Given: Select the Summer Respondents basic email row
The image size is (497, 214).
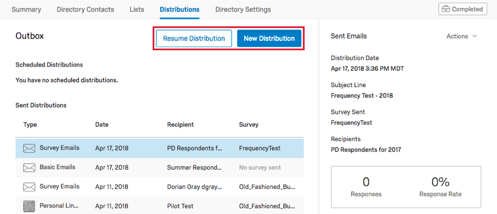Looking at the screenshot, I should 160,167.
